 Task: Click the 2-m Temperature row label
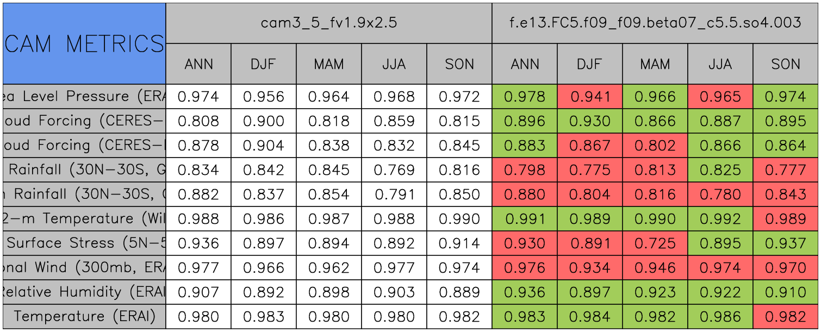point(84,219)
